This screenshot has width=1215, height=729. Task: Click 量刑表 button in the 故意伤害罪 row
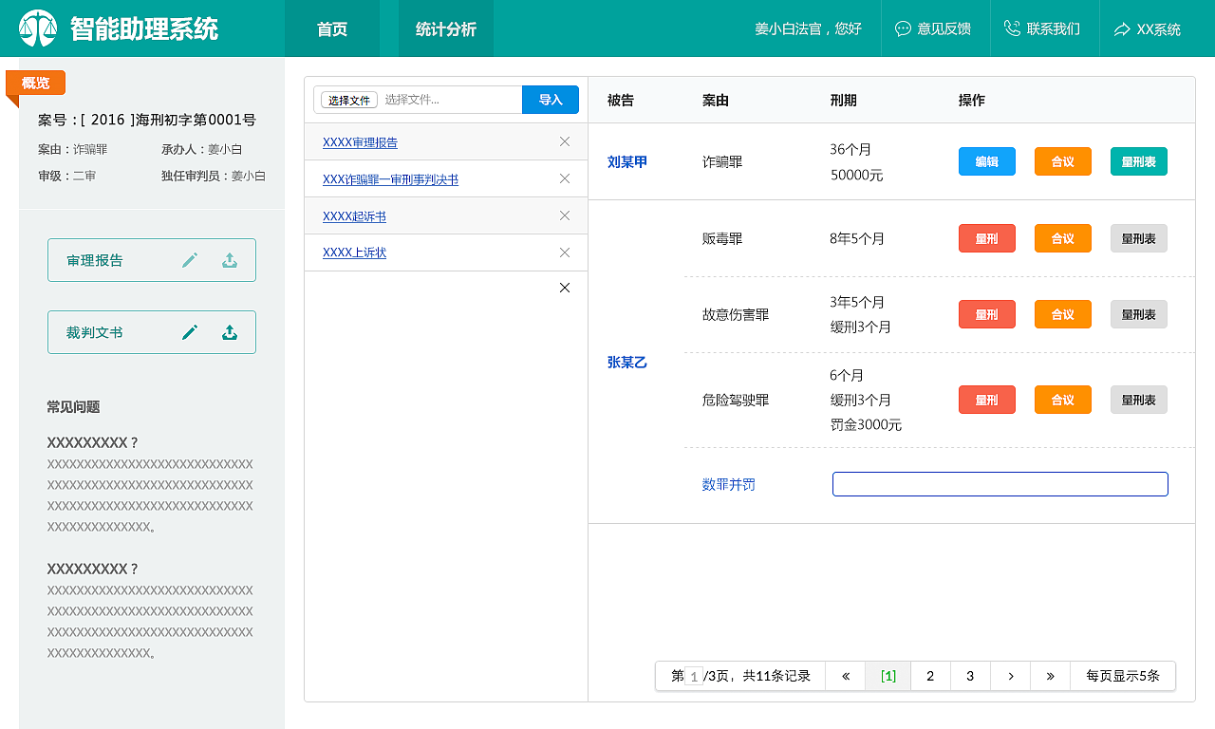pyautogui.click(x=1139, y=314)
